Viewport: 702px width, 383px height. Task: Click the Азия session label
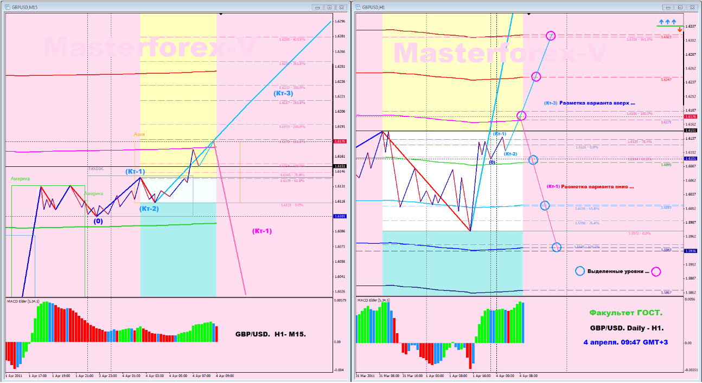pyautogui.click(x=140, y=134)
